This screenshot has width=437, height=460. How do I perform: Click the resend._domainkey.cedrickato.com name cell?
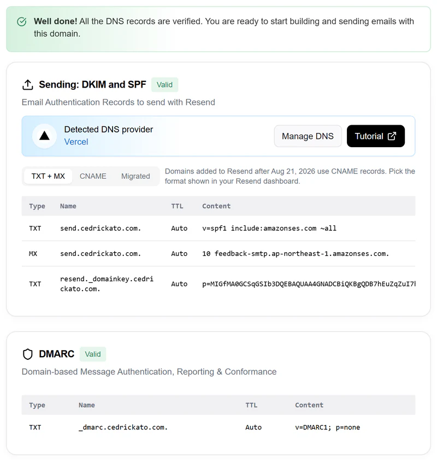tap(107, 284)
